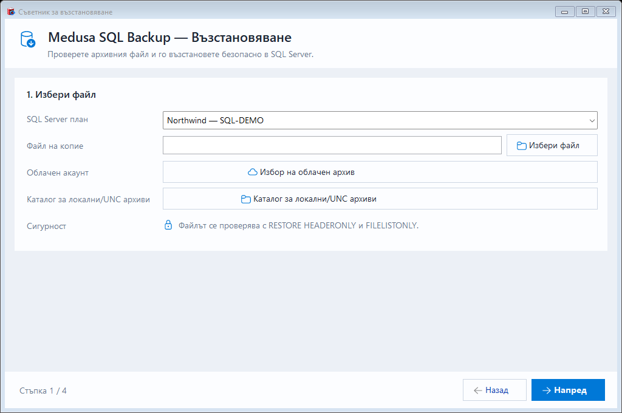Click the Избери файл browse button
Viewport: 622px width, 413px height.
point(552,145)
